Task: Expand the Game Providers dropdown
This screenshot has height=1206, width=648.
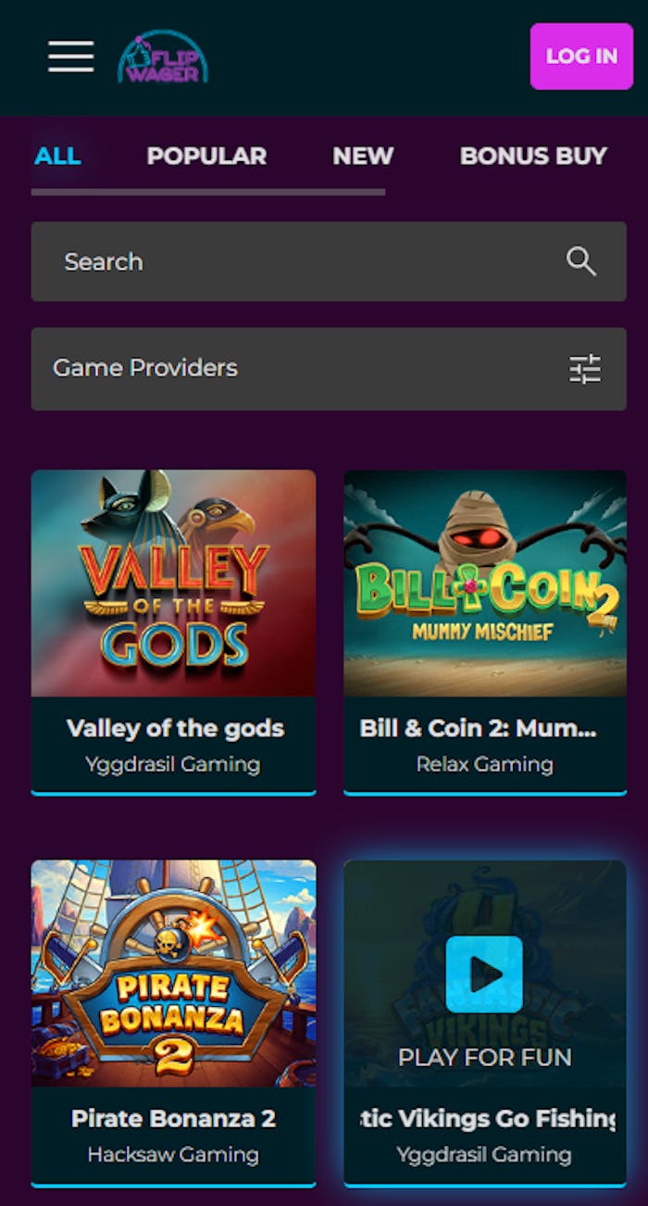Action: click(329, 369)
